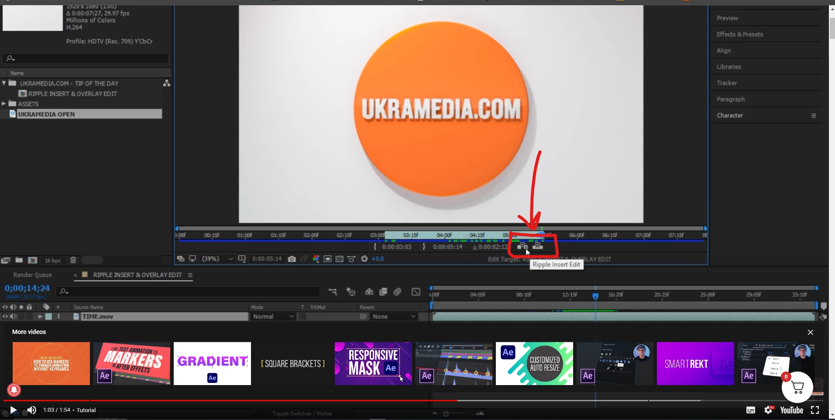Mute TIME.mov layer audio switch
The width and height of the screenshot is (835, 420).
pos(14,316)
